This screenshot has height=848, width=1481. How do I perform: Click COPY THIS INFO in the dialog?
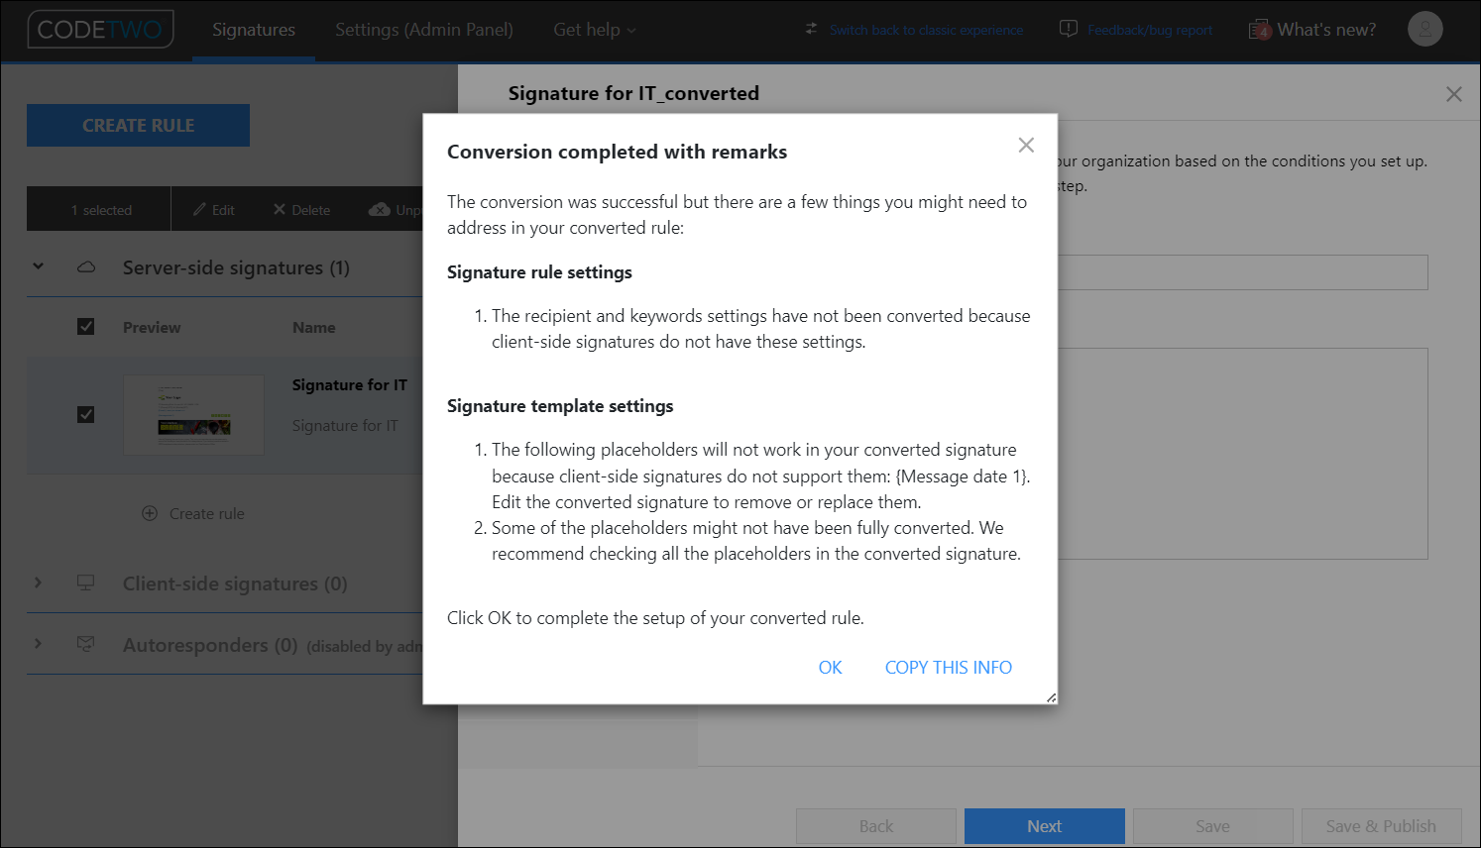[948, 667]
